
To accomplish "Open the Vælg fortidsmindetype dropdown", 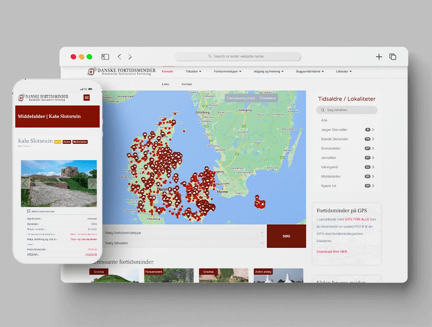I will [x=184, y=233].
